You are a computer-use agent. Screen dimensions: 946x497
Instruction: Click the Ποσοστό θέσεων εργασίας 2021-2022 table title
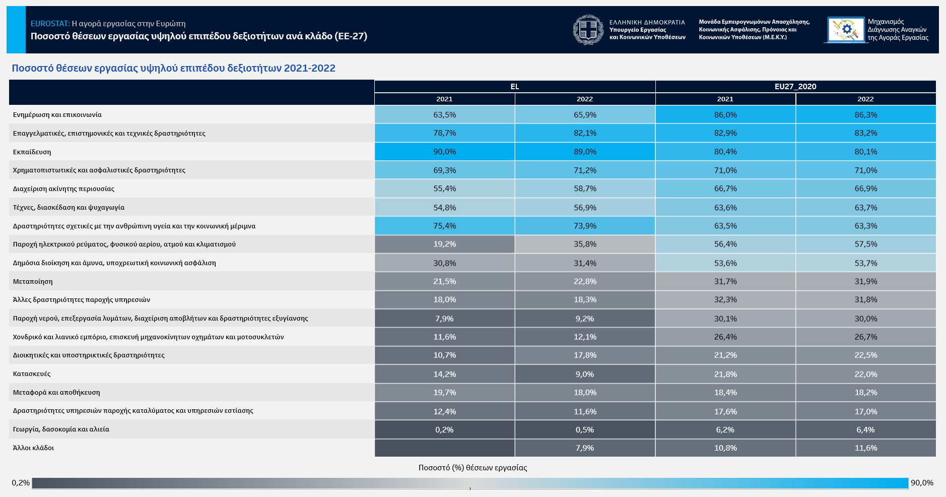(173, 68)
